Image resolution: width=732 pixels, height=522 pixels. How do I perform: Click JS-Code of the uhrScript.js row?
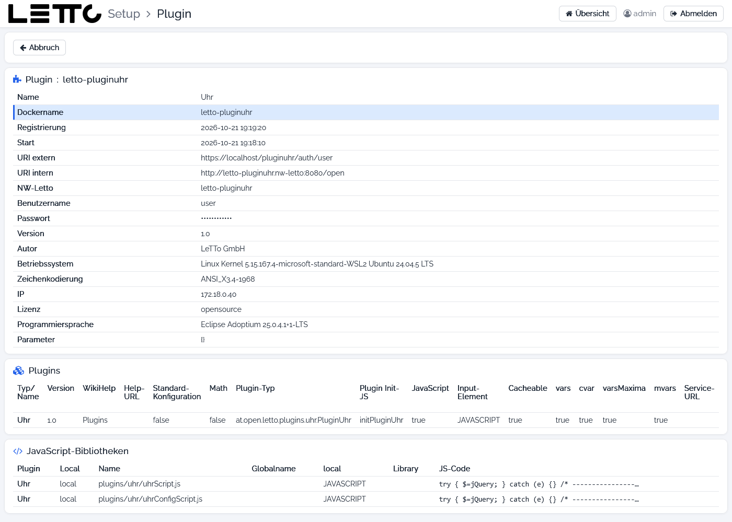(x=539, y=484)
